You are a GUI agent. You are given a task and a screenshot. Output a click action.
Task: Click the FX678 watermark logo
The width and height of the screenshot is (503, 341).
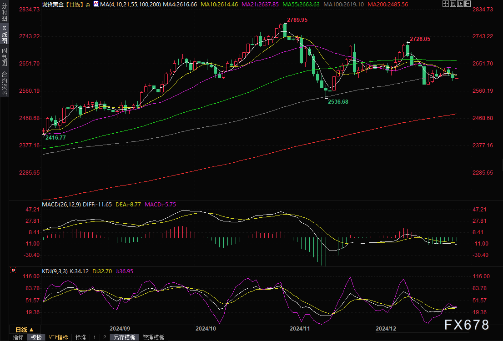pyautogui.click(x=466, y=325)
